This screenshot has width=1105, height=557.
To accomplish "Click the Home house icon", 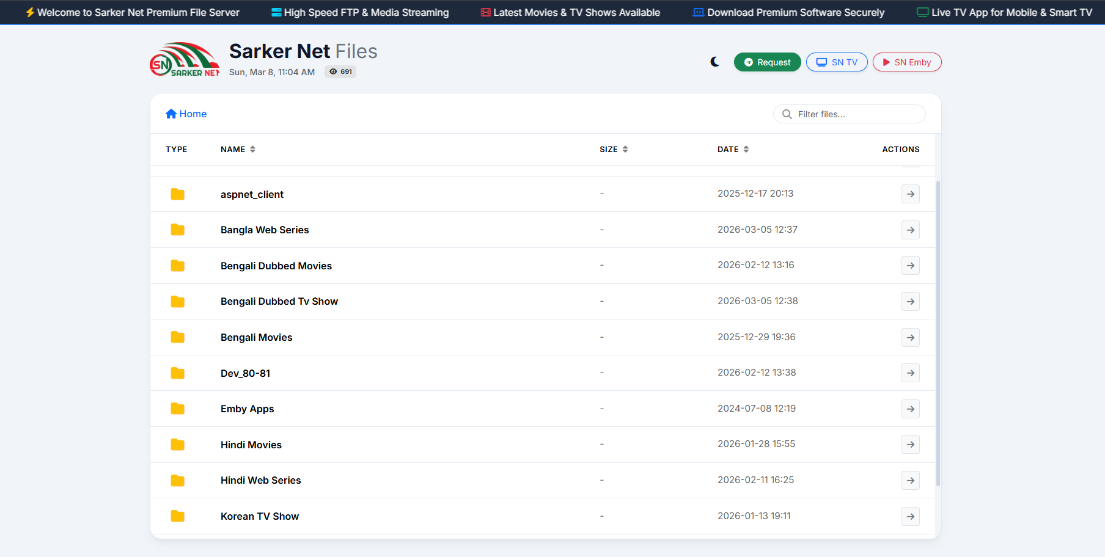I will (x=171, y=114).
